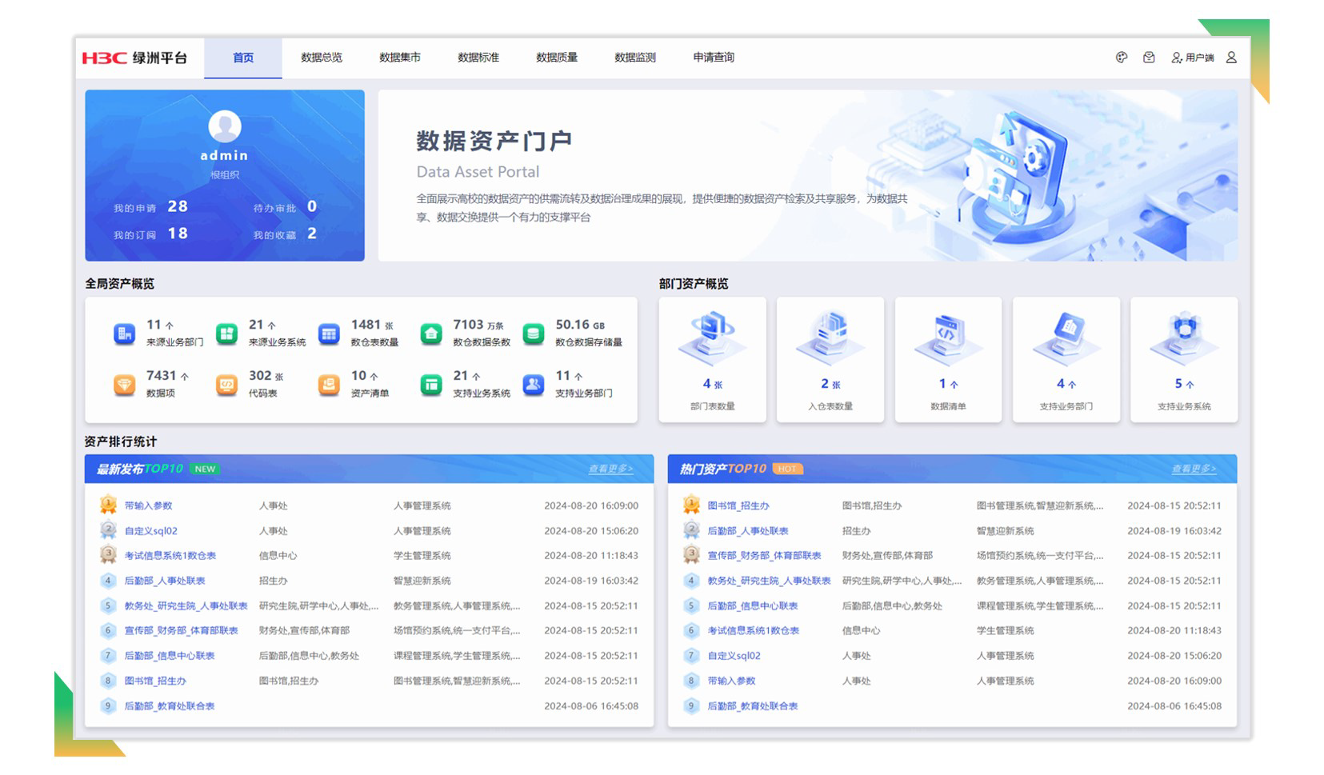Click the admin avatar in profile card

(225, 126)
